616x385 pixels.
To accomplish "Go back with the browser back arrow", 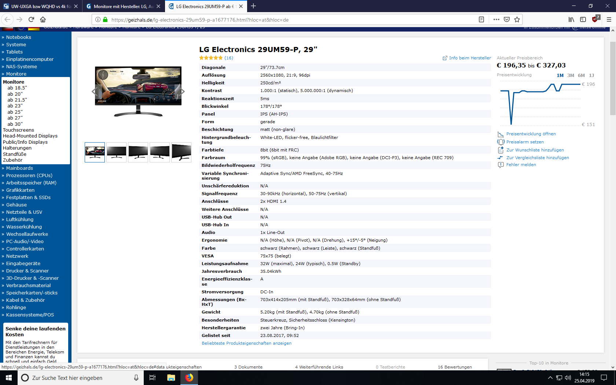I will point(8,19).
